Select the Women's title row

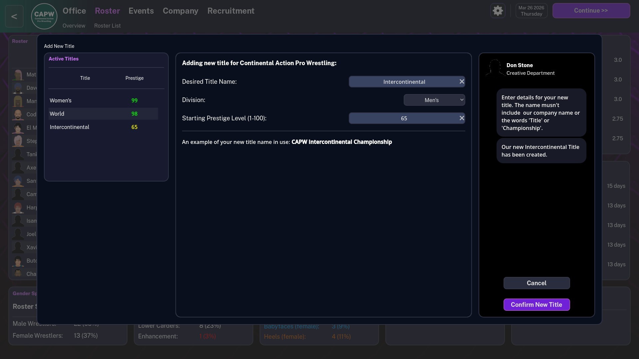tap(103, 100)
